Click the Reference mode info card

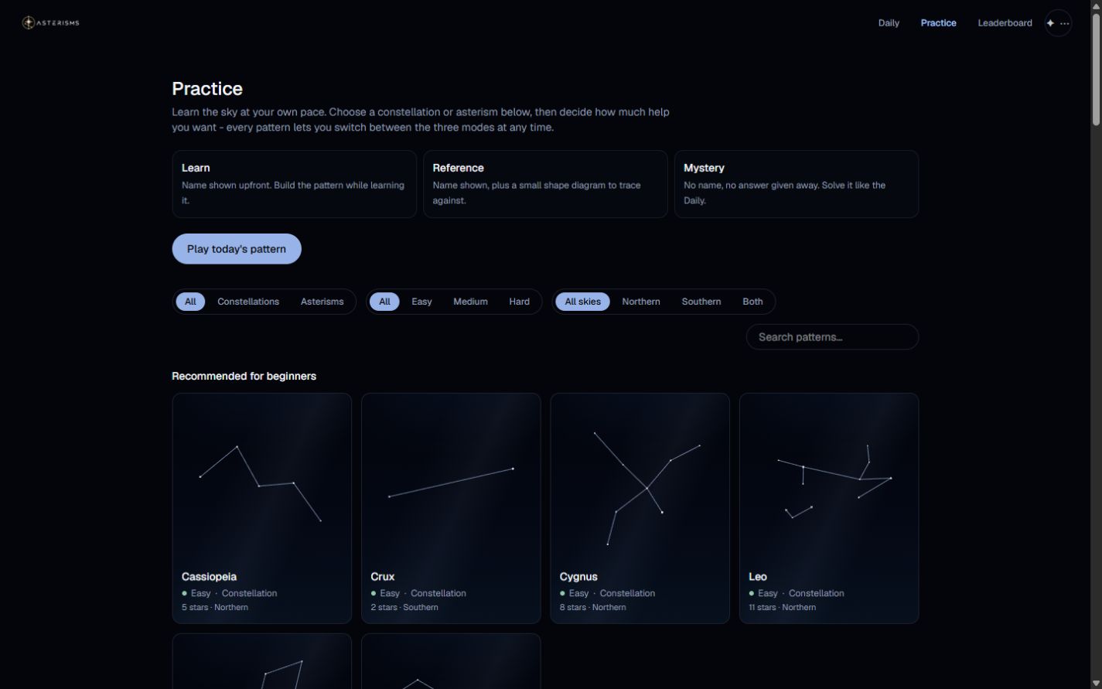pyautogui.click(x=545, y=184)
